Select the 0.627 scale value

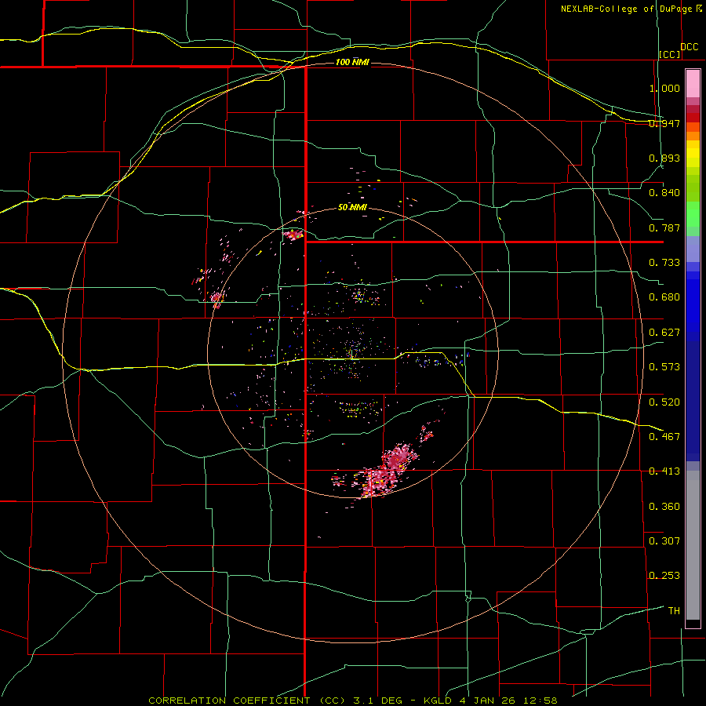[x=664, y=333]
